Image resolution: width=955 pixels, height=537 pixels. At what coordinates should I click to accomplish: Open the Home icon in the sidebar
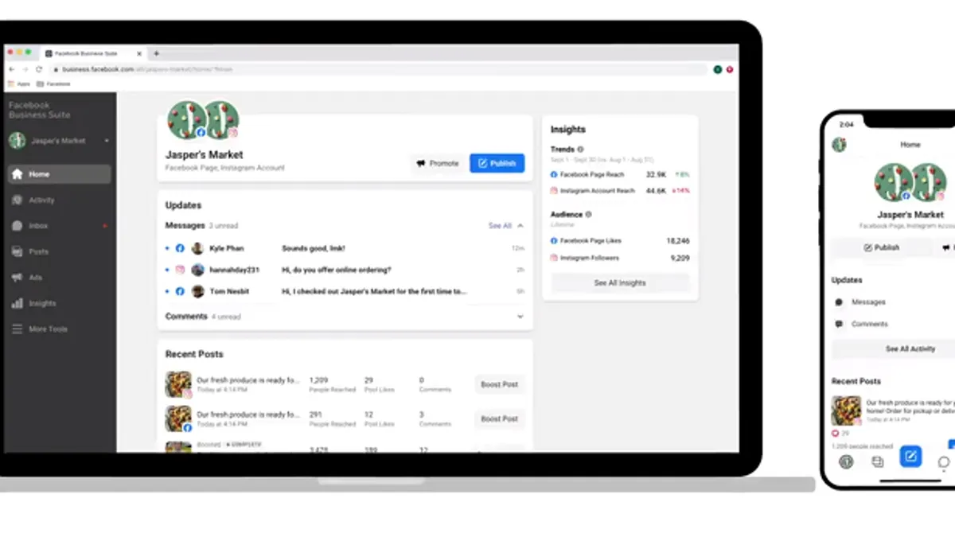coord(17,174)
